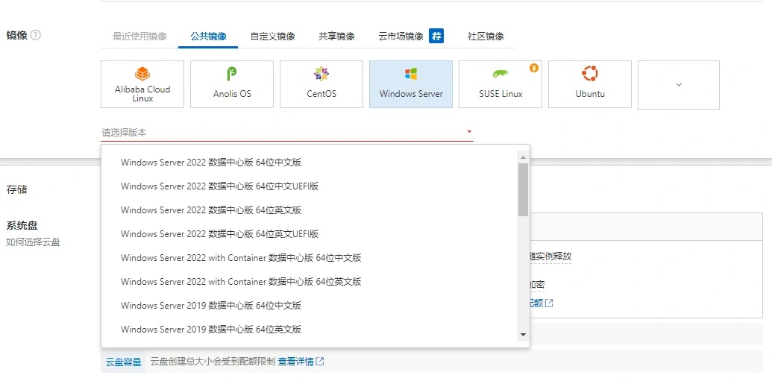Expand more OS options with the chevron card

pyautogui.click(x=679, y=85)
